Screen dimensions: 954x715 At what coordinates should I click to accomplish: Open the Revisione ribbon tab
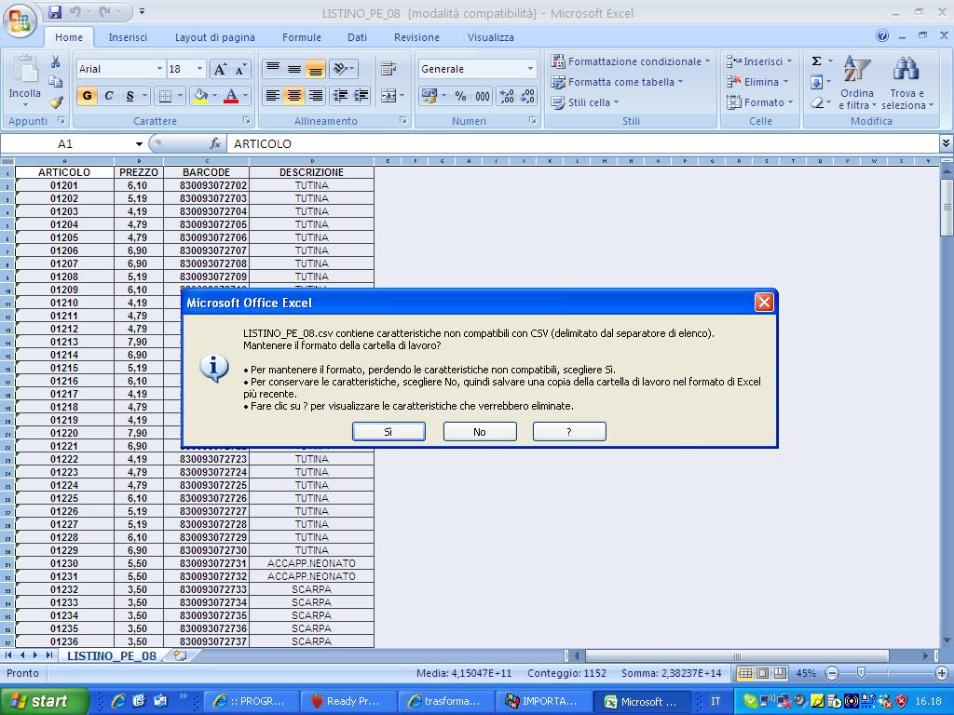(416, 37)
